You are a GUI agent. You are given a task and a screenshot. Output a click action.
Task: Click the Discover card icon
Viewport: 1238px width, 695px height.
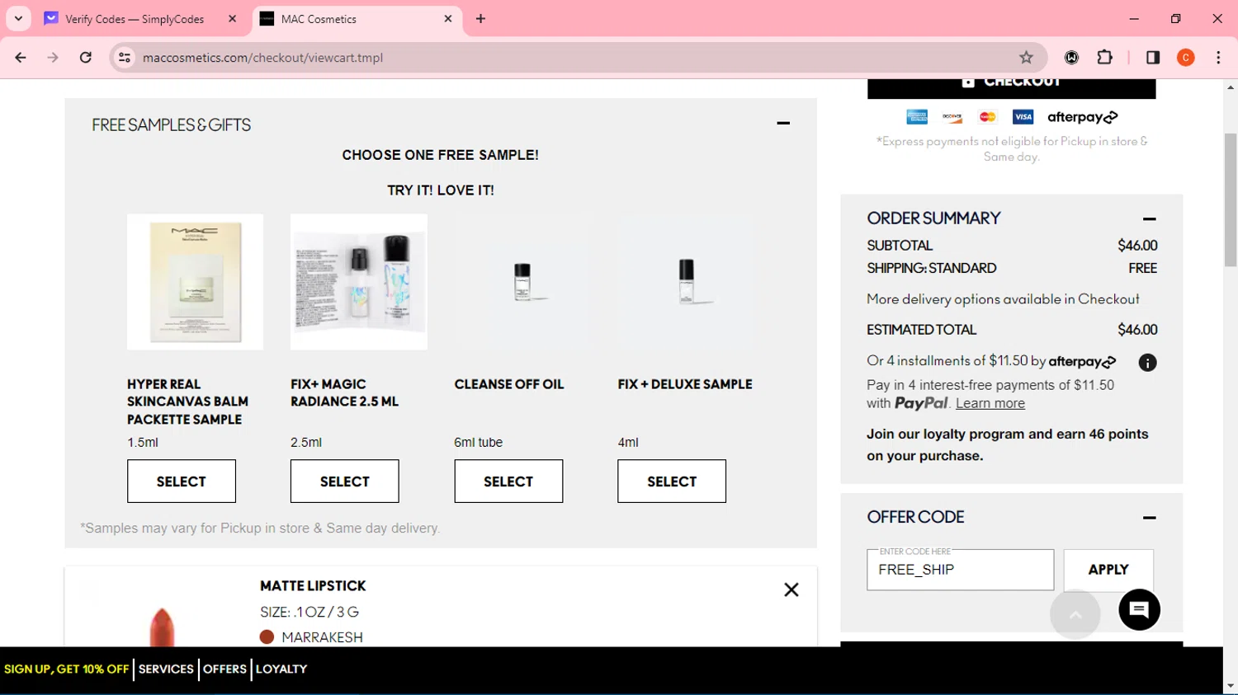[x=952, y=117]
